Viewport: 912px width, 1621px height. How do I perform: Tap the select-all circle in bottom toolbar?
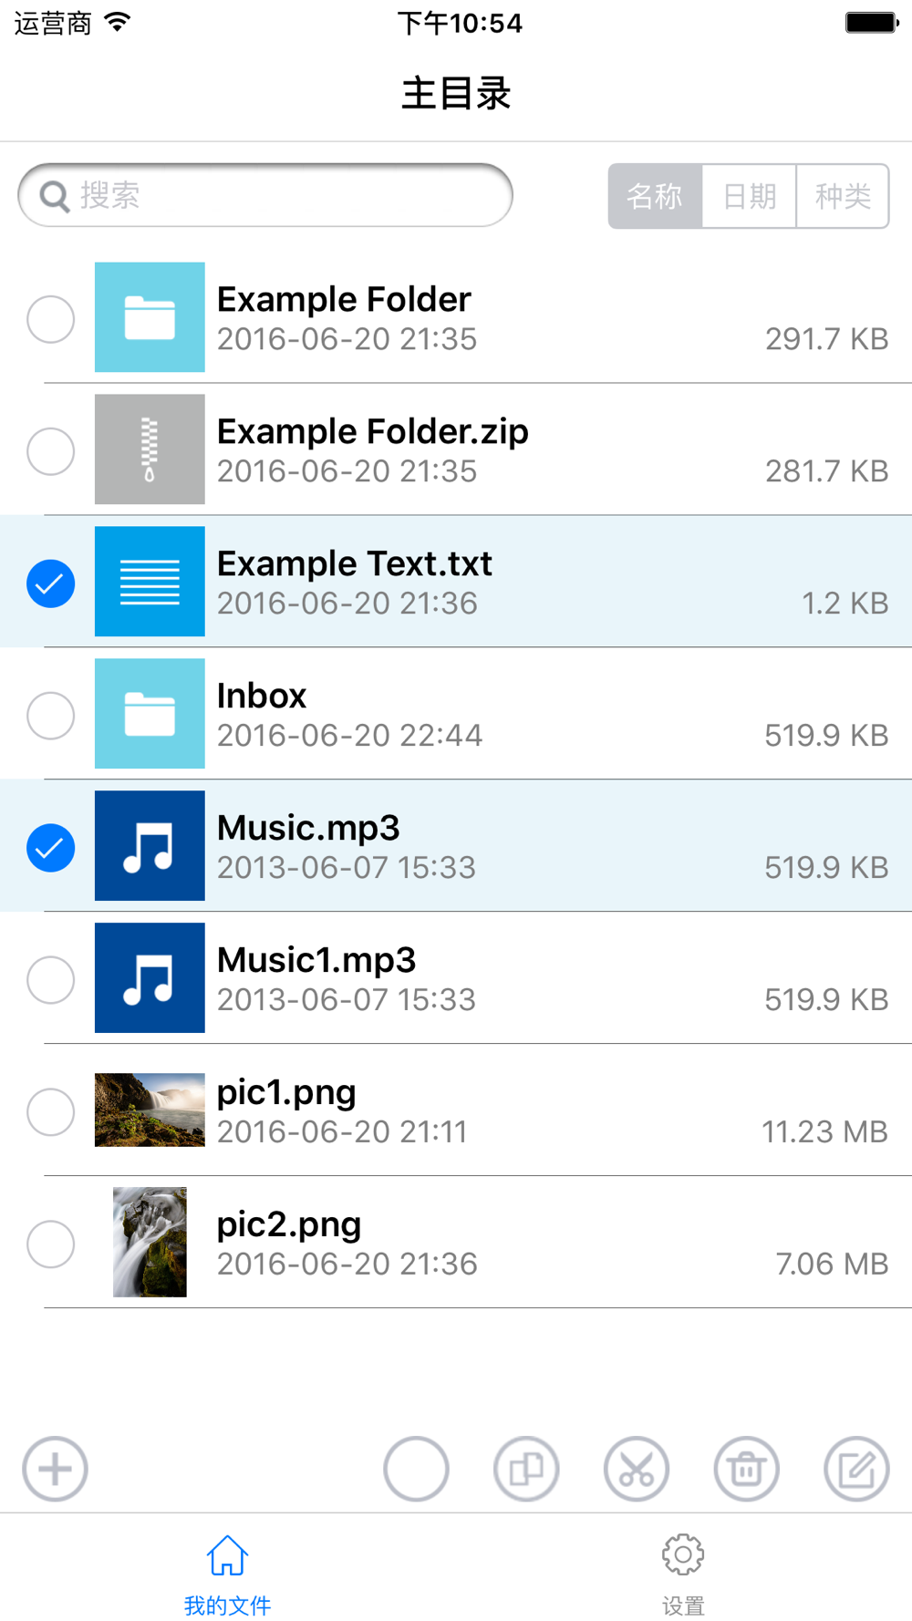[416, 1469]
